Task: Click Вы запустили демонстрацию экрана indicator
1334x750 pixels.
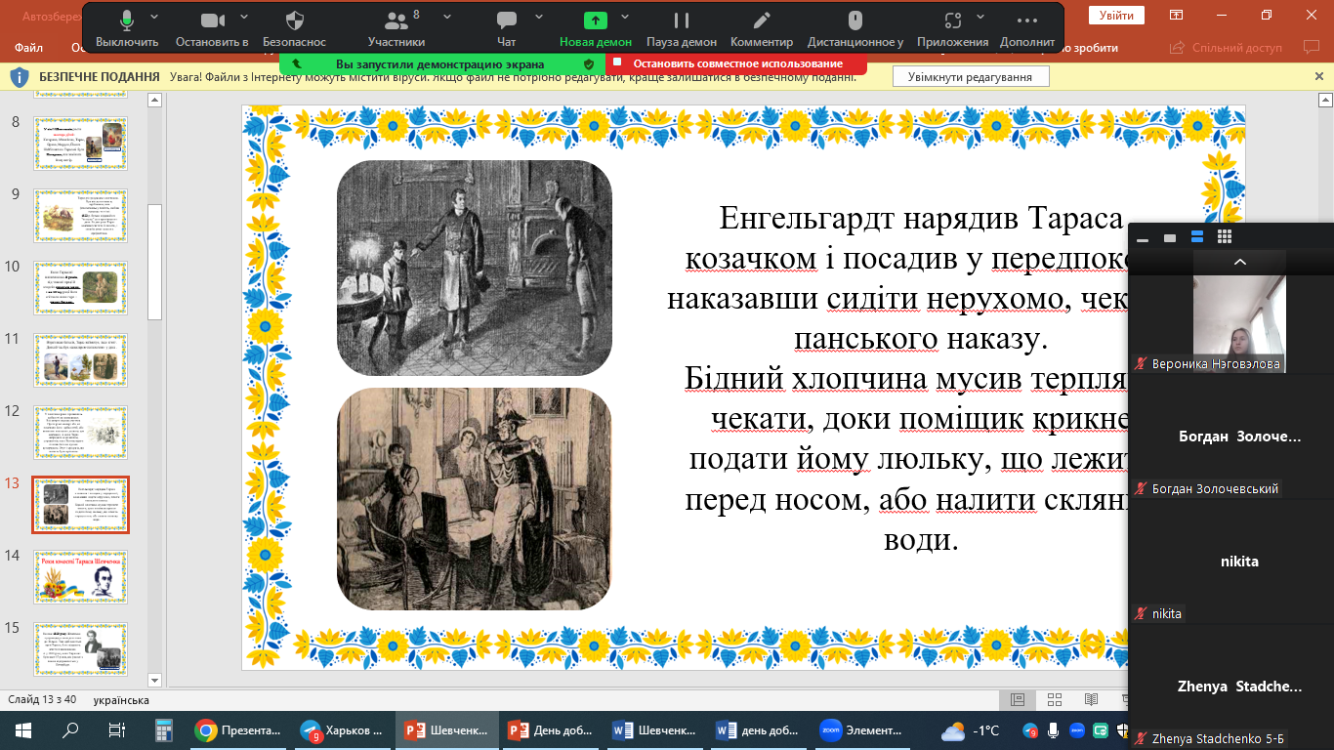Action: tap(442, 63)
